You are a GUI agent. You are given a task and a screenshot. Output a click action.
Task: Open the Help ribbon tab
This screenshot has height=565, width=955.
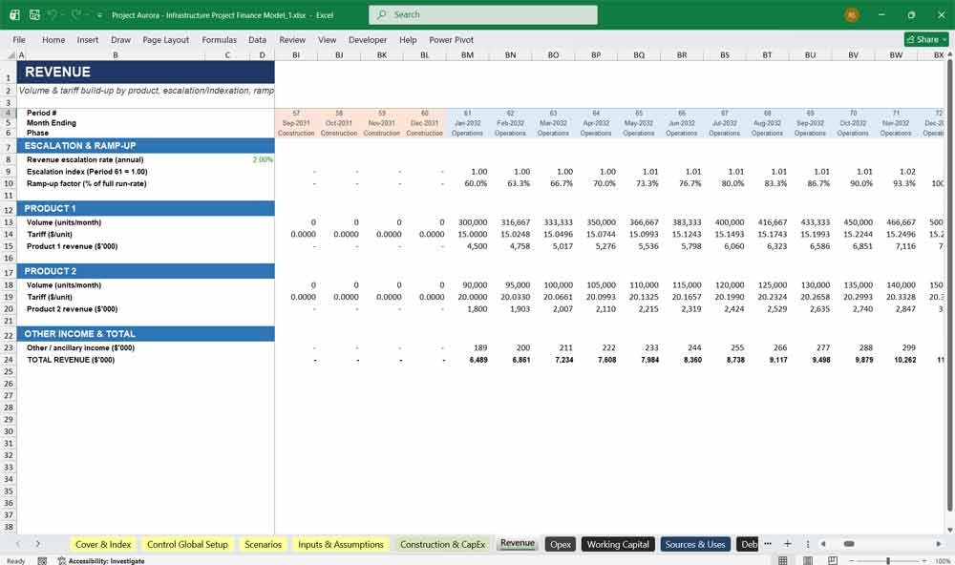pos(408,39)
